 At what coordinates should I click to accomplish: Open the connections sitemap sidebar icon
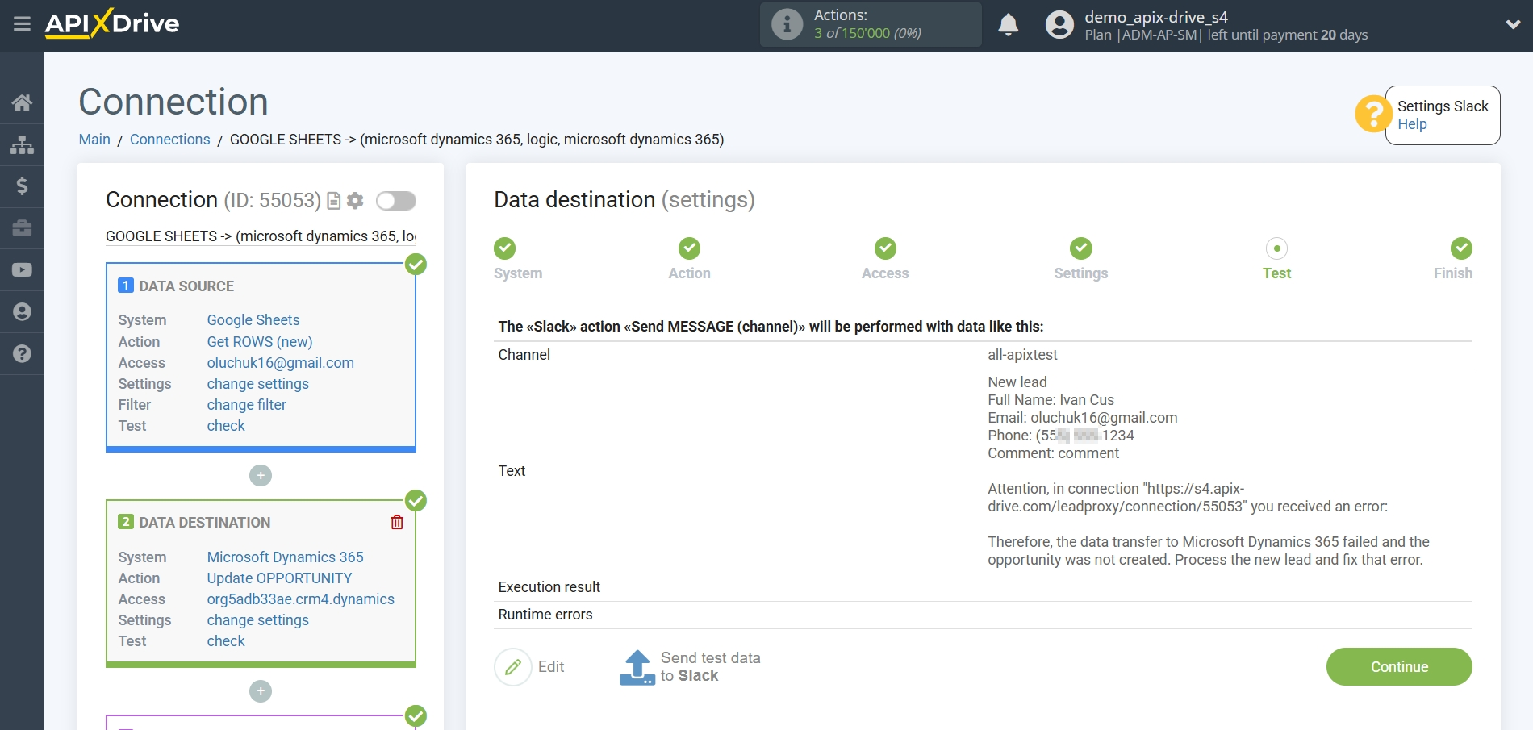[x=22, y=144]
